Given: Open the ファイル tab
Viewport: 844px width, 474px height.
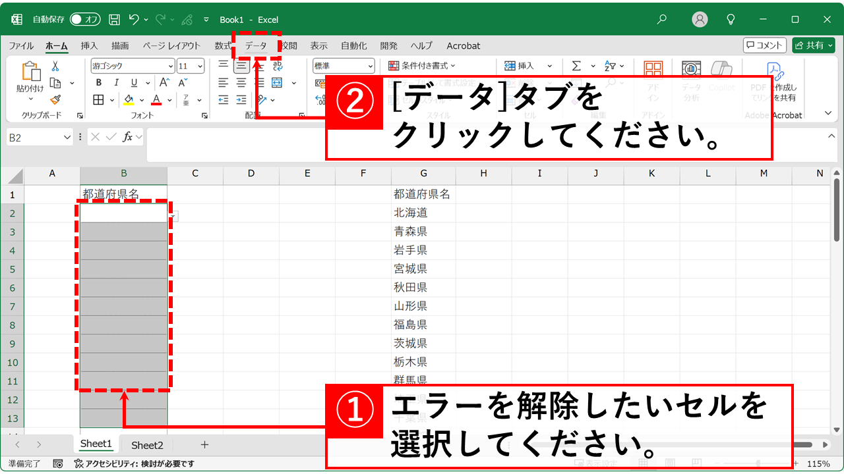Looking at the screenshot, I should pyautogui.click(x=21, y=45).
